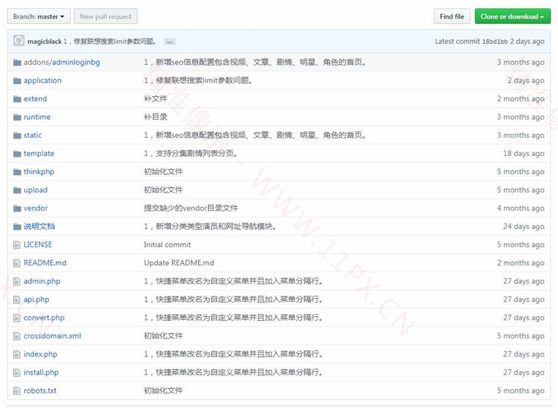
Task: Open the template folder link
Action: (39, 153)
